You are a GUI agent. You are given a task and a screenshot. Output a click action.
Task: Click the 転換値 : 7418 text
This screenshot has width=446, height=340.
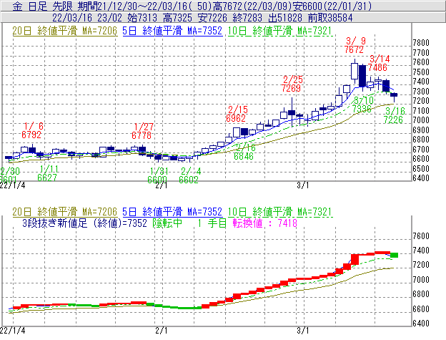(264, 223)
